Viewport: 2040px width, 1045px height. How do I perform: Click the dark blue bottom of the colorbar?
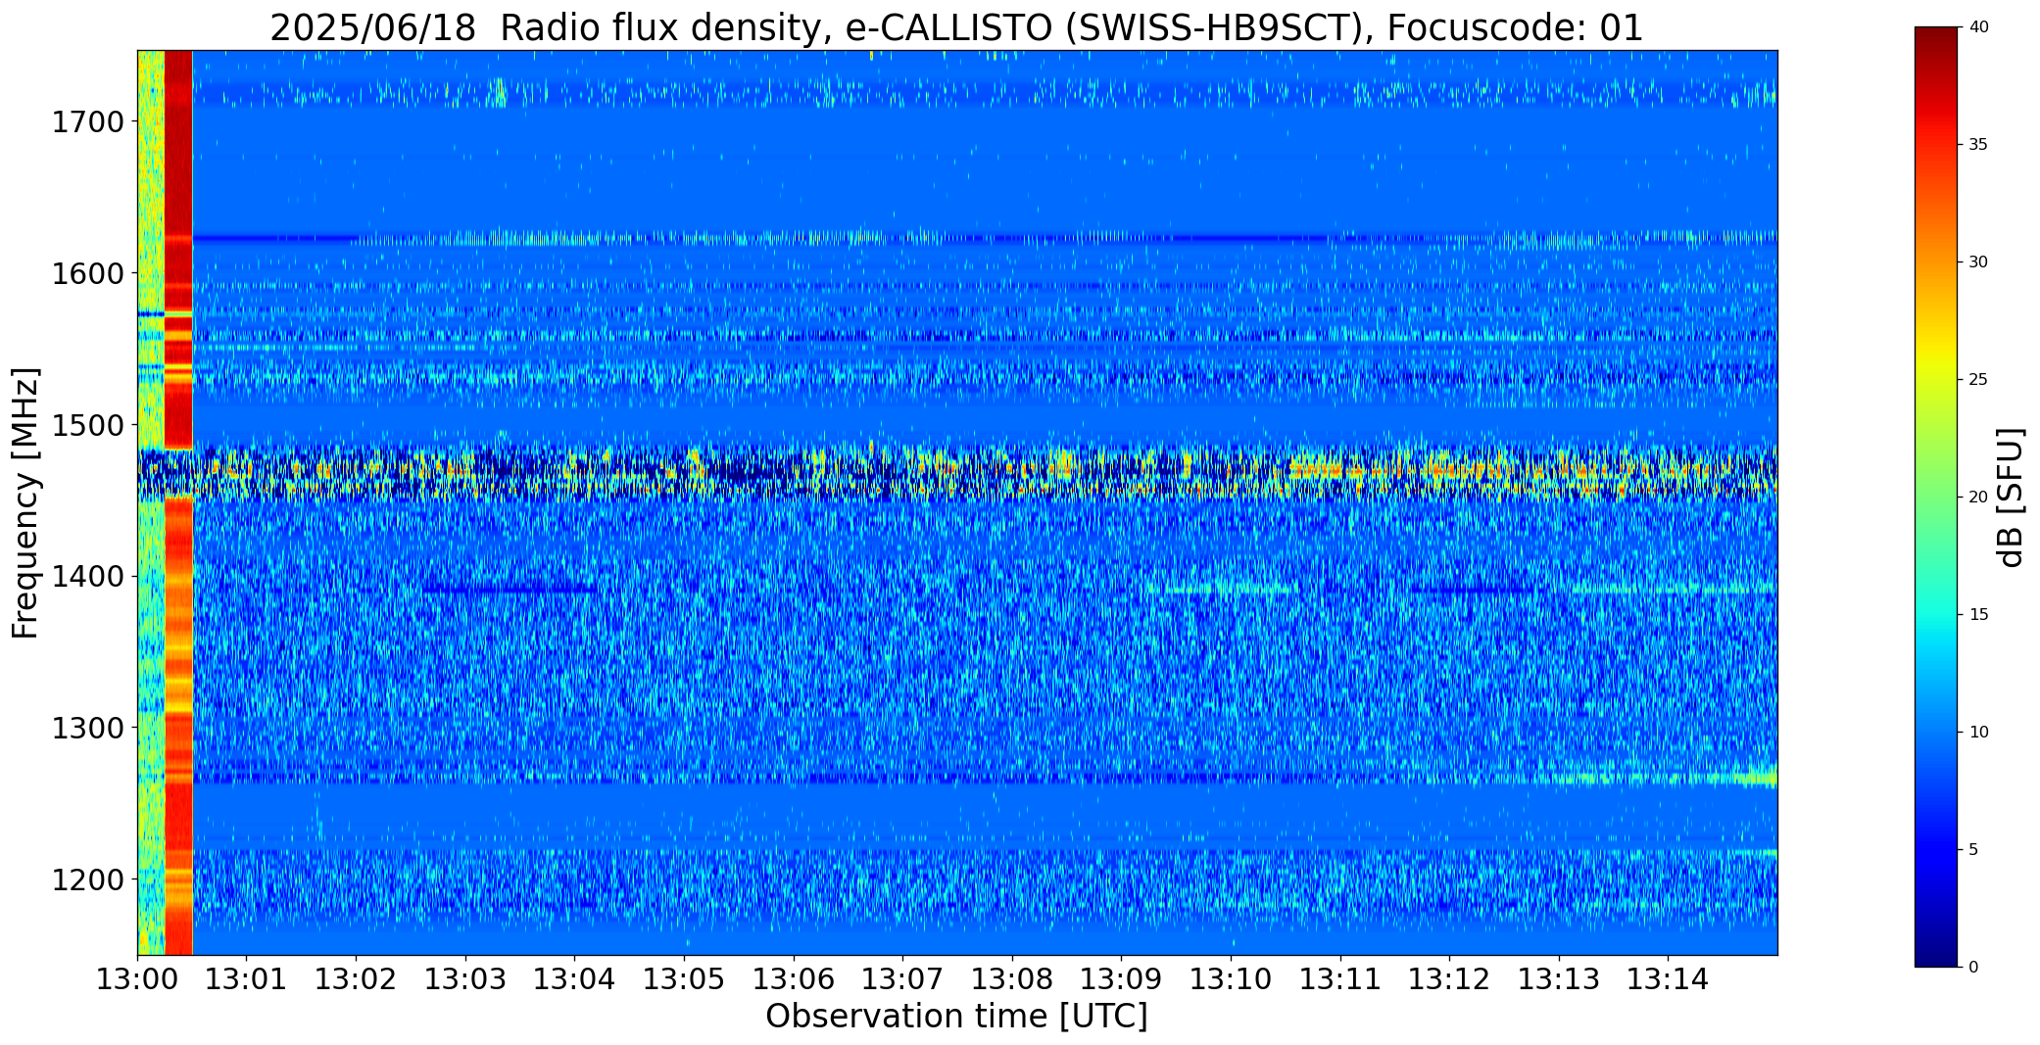[1937, 950]
